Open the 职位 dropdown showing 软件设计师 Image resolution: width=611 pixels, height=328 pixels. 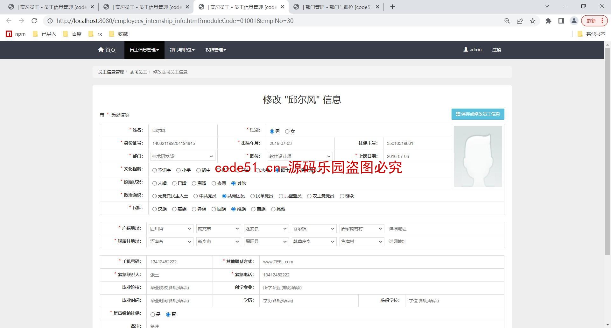tap(300, 156)
